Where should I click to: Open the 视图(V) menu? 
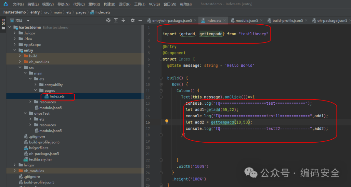coord(48,4)
